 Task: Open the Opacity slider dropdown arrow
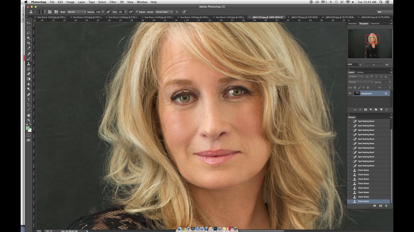point(103,12)
